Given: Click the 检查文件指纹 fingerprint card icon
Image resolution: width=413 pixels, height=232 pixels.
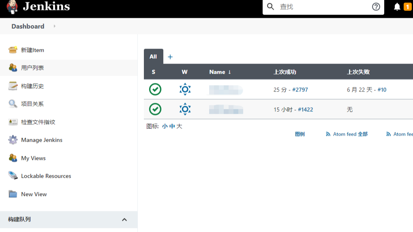Looking at the screenshot, I should click(x=13, y=122).
